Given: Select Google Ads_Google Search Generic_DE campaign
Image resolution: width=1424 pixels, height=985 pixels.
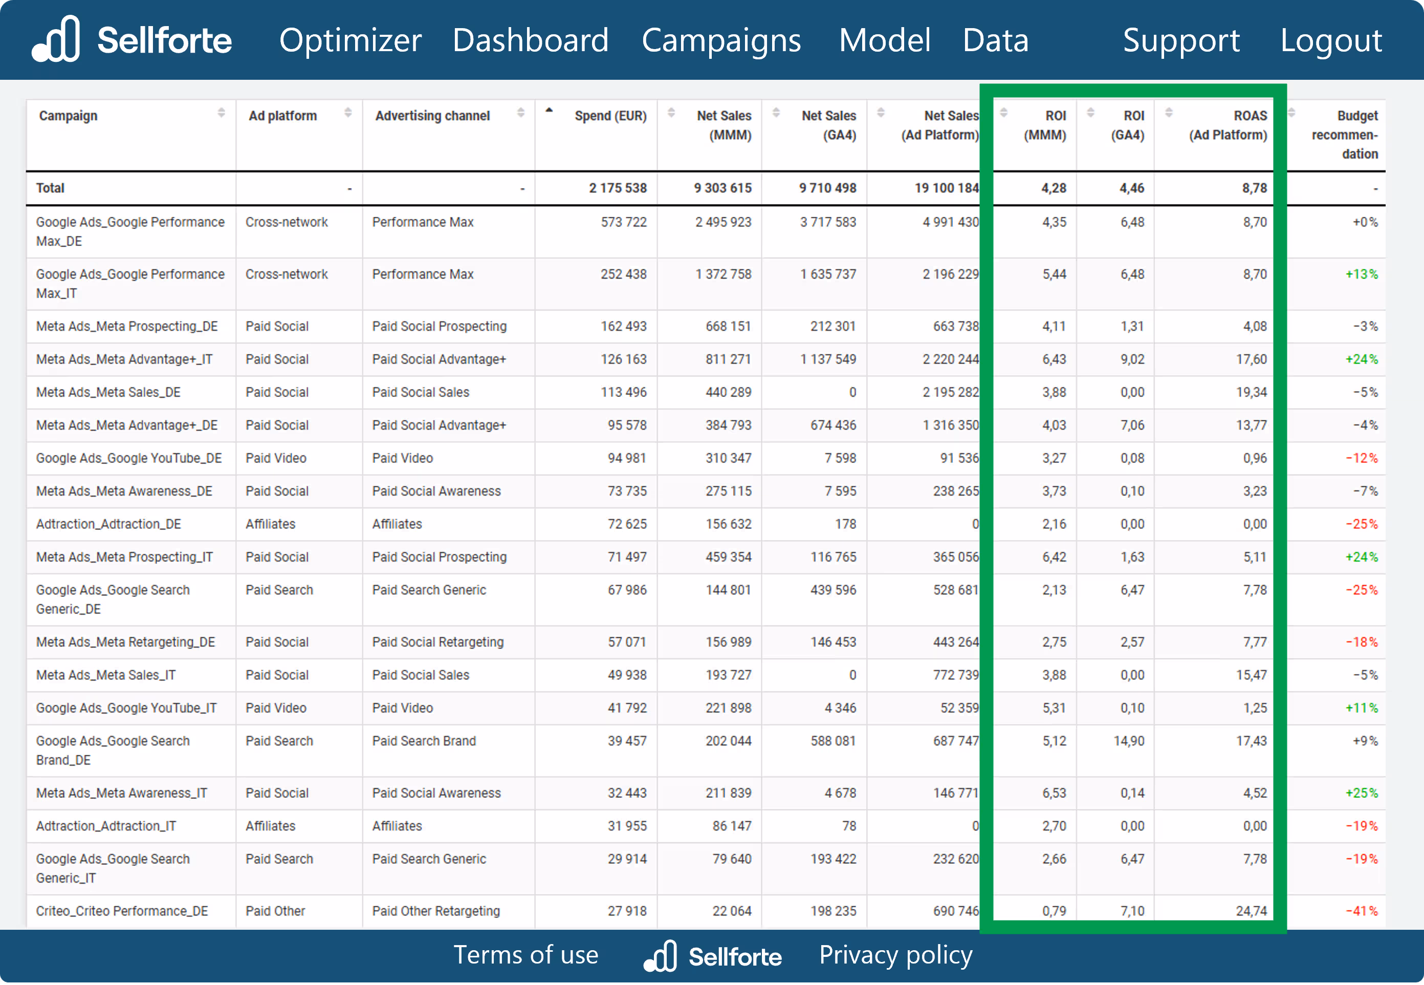Looking at the screenshot, I should point(113,600).
